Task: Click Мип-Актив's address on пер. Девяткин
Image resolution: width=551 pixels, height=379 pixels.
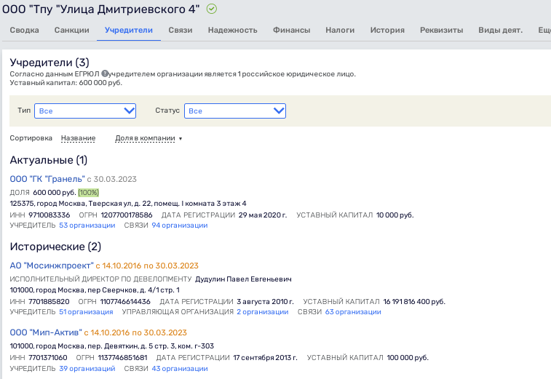Action: point(112,346)
